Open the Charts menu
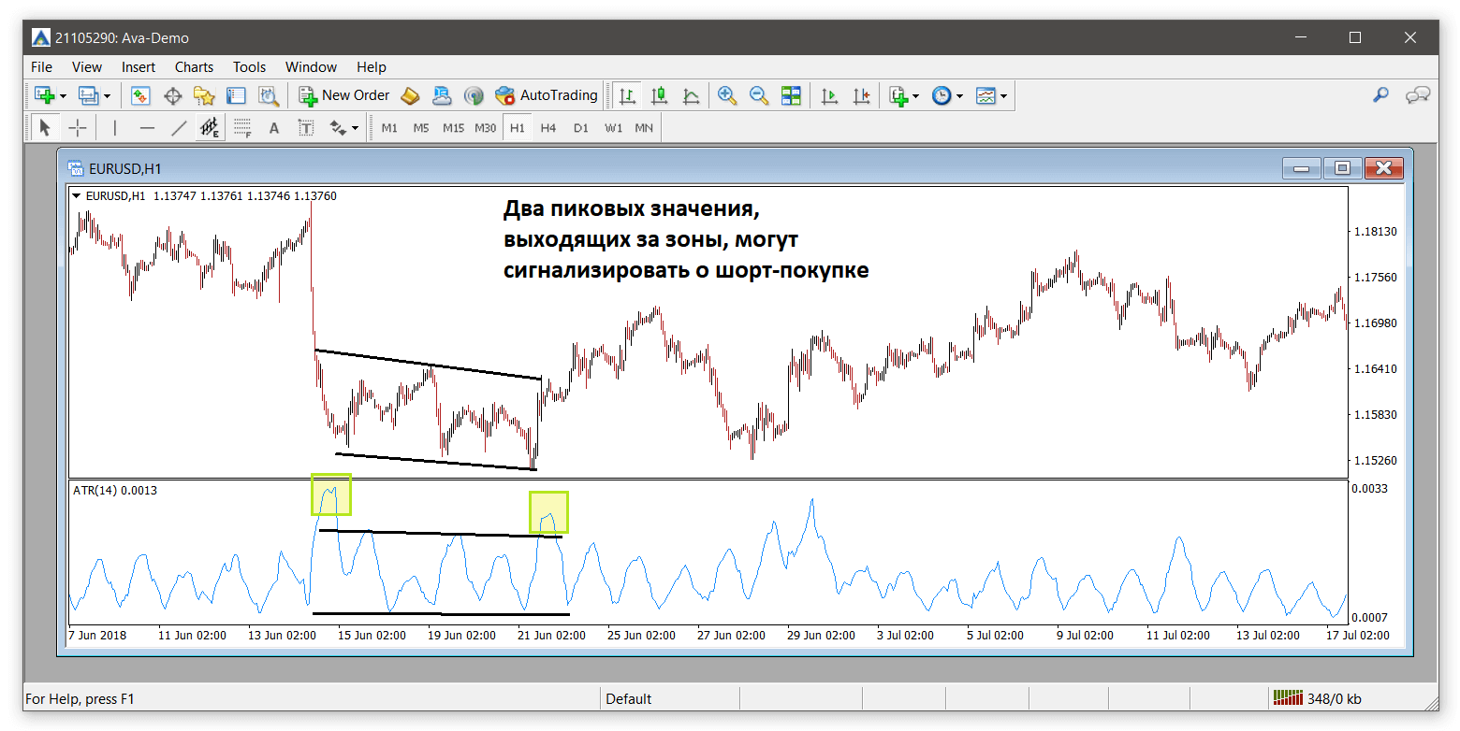Screen dimensions: 1460x731 194,67
